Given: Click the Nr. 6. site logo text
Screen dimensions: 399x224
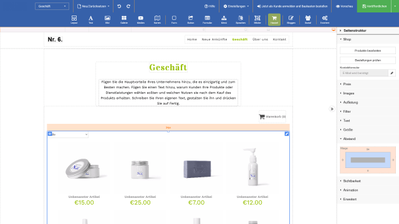Looking at the screenshot, I should coord(55,39).
